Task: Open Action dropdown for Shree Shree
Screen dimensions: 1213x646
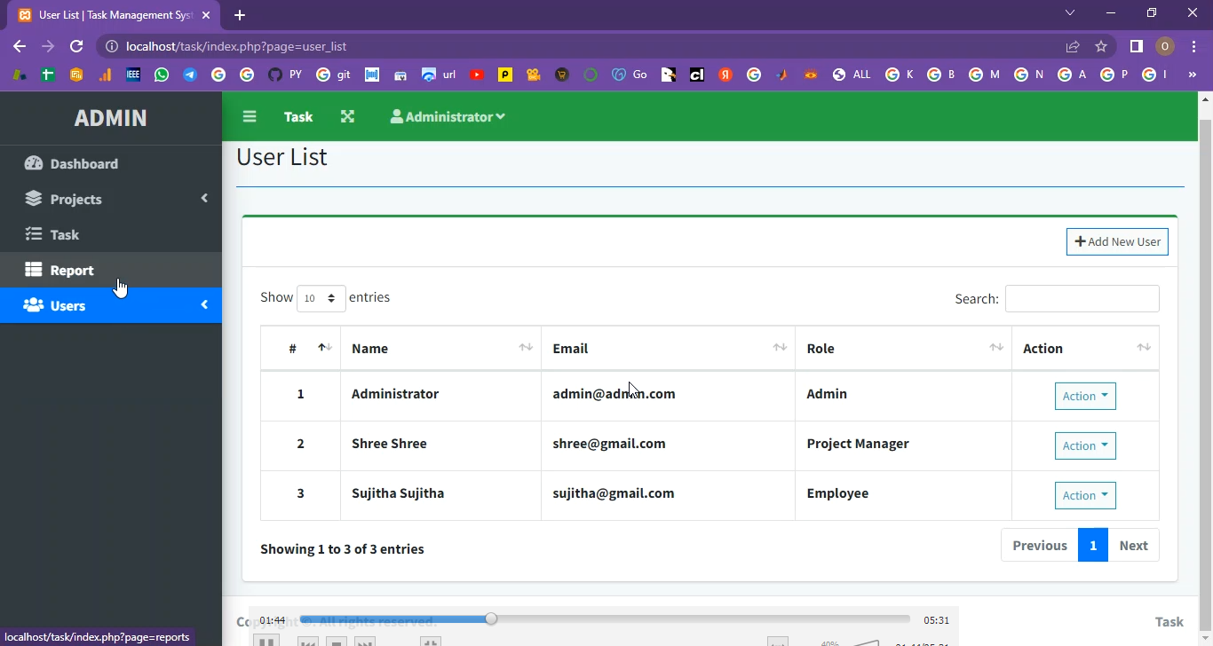Action: tap(1084, 446)
